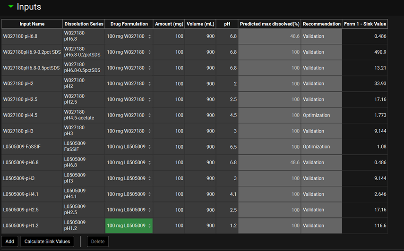Click the Form 1 - Sink Value header
The image size is (404, 251).
[365, 24]
